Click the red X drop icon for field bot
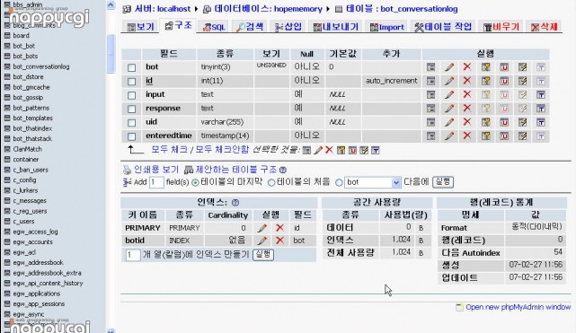The height and width of the screenshot is (333, 576). [x=467, y=66]
